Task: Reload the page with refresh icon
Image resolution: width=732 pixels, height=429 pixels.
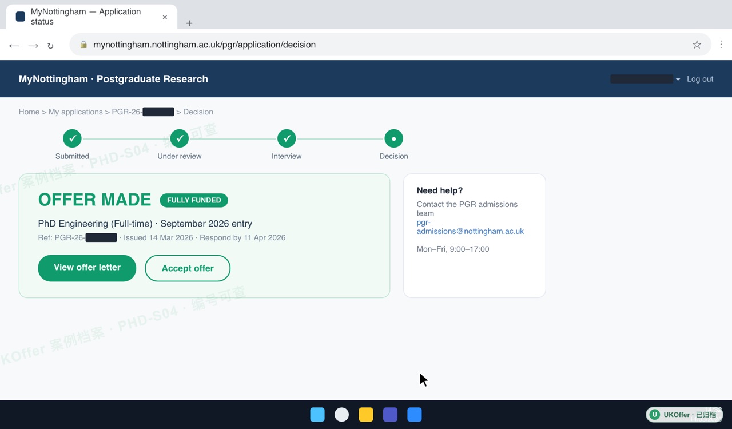Action: [x=50, y=46]
